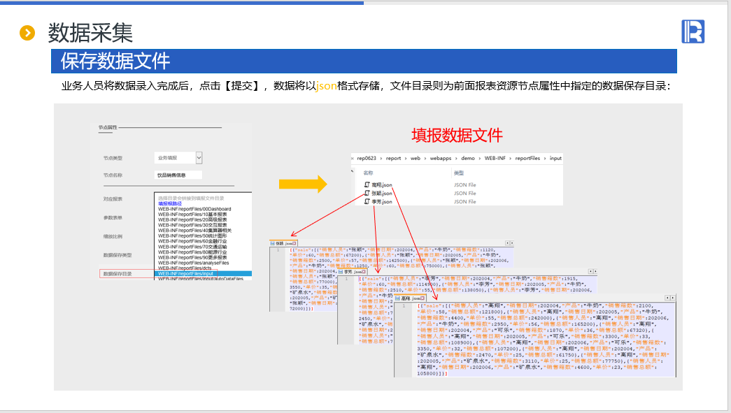Select WEB-INF/reportFiles/input in the directory list
The height and width of the screenshot is (413, 731).
coord(185,273)
